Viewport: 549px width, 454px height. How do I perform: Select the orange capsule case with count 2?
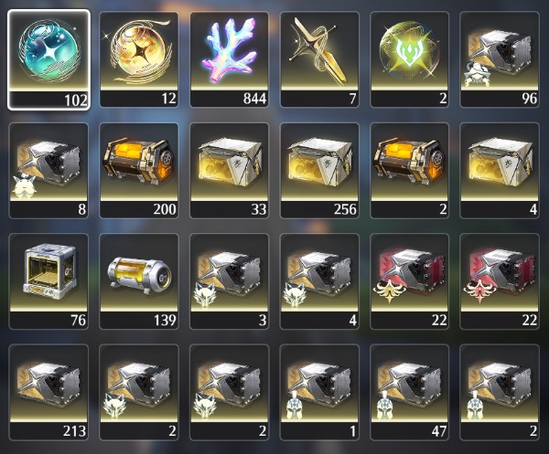(x=409, y=171)
